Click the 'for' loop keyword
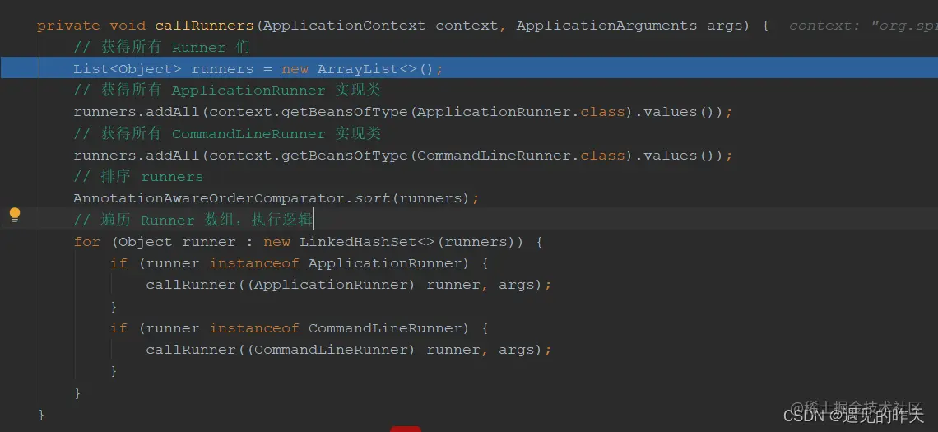Image resolution: width=938 pixels, height=432 pixels. pos(86,242)
